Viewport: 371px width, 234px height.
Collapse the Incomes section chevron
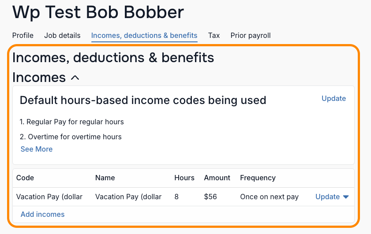click(x=75, y=78)
